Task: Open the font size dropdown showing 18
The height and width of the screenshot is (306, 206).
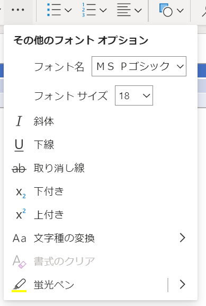Action: tap(134, 95)
